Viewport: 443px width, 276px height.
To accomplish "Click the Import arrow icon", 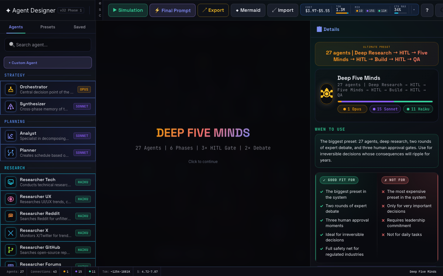I will (x=274, y=10).
